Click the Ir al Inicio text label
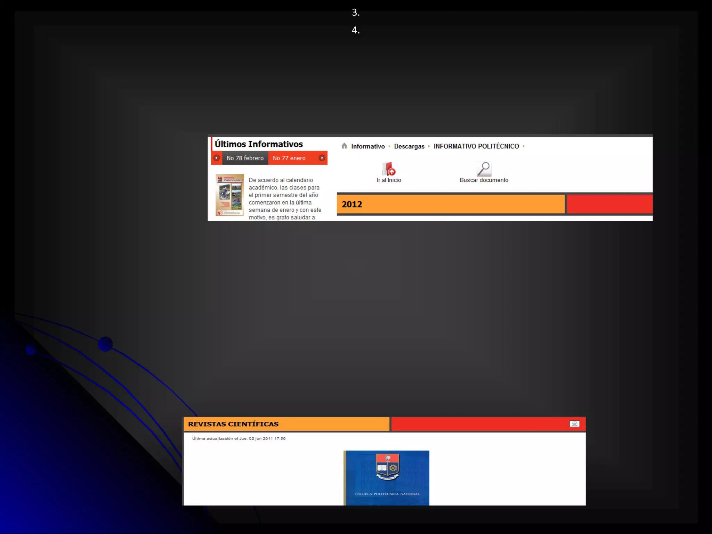Viewport: 712px width, 534px height. point(389,180)
